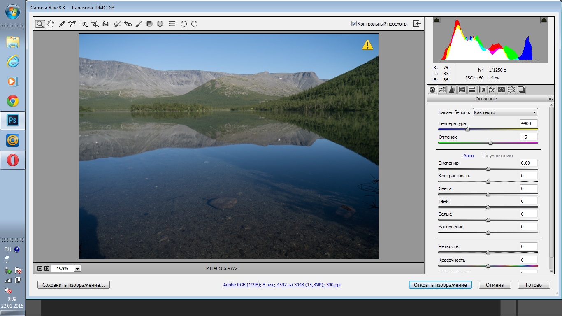Click the Температура slider handle
Screen dimensions: 562x316
467,130
